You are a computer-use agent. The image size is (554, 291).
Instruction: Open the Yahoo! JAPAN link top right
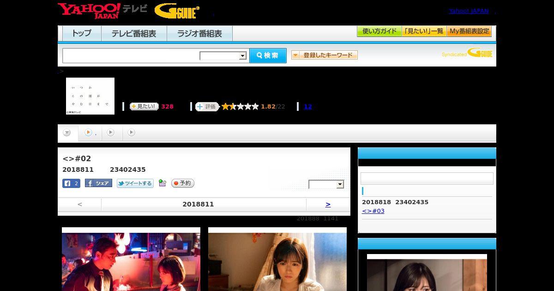tap(469, 11)
